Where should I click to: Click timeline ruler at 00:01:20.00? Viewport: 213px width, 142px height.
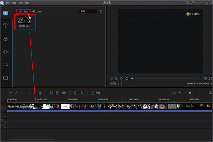tap(164, 99)
